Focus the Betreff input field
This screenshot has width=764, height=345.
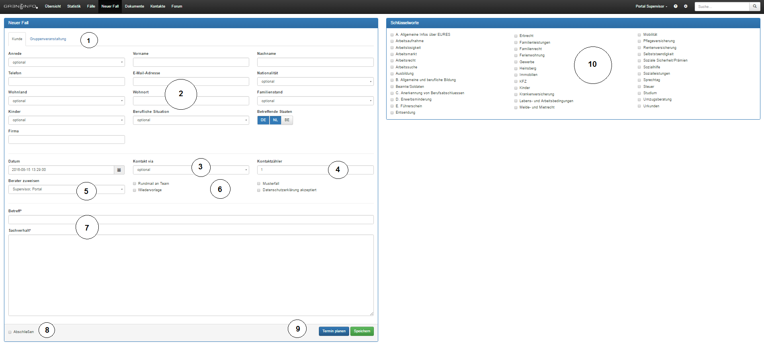click(191, 220)
